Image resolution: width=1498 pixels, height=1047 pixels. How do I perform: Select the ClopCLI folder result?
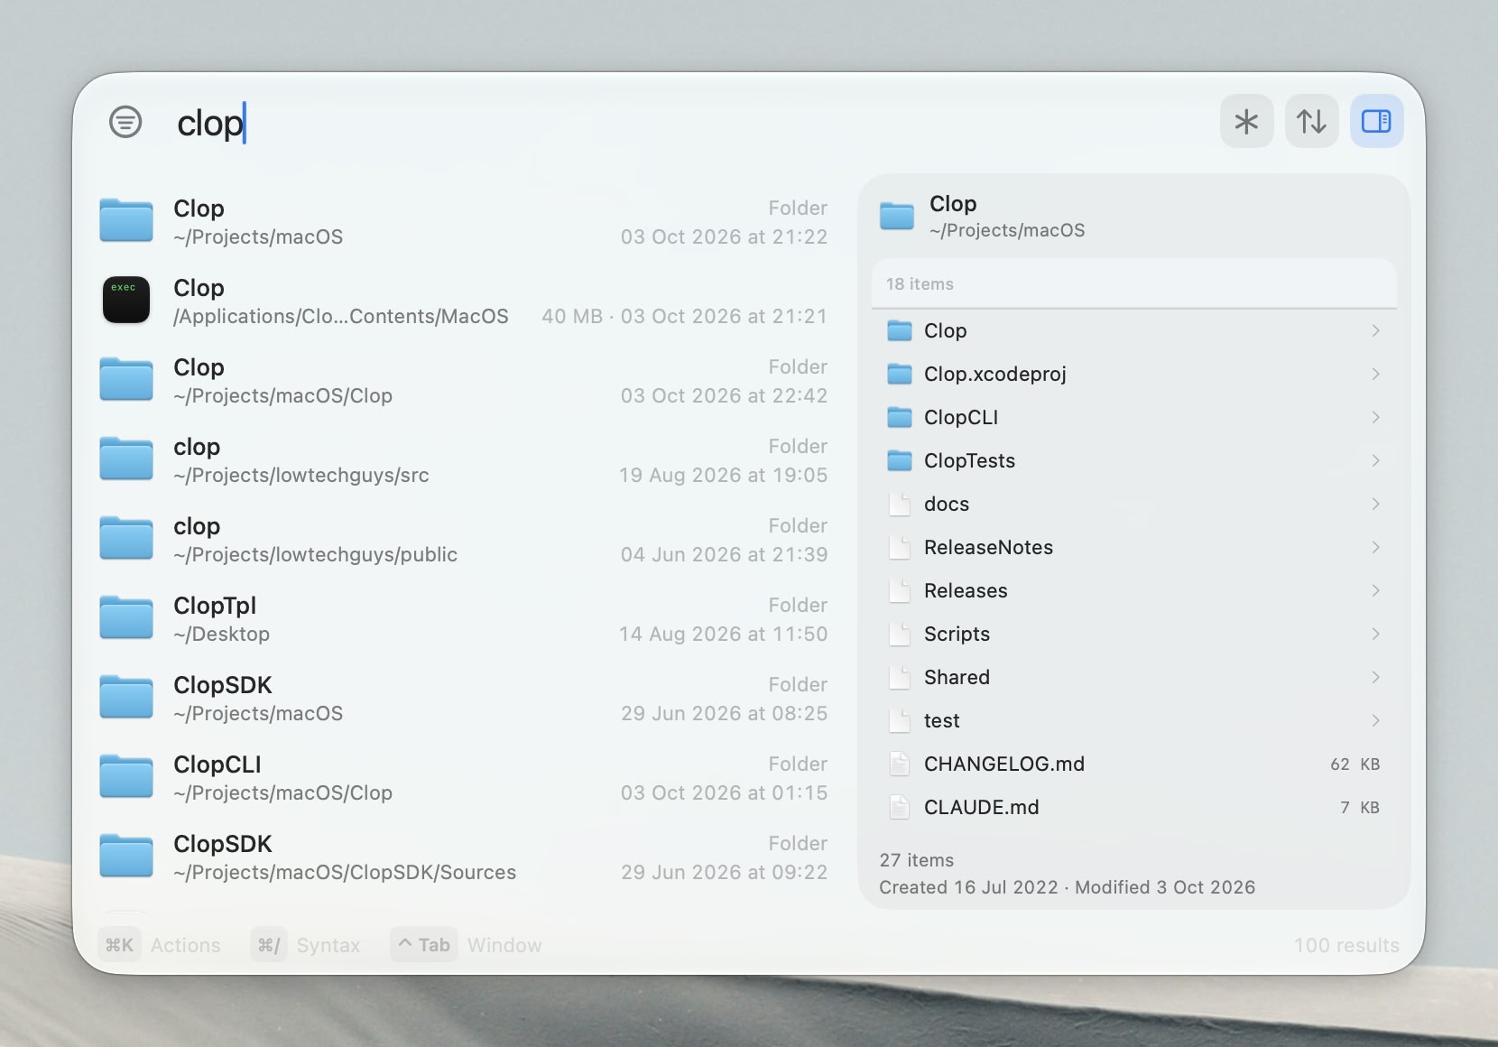[464, 778]
